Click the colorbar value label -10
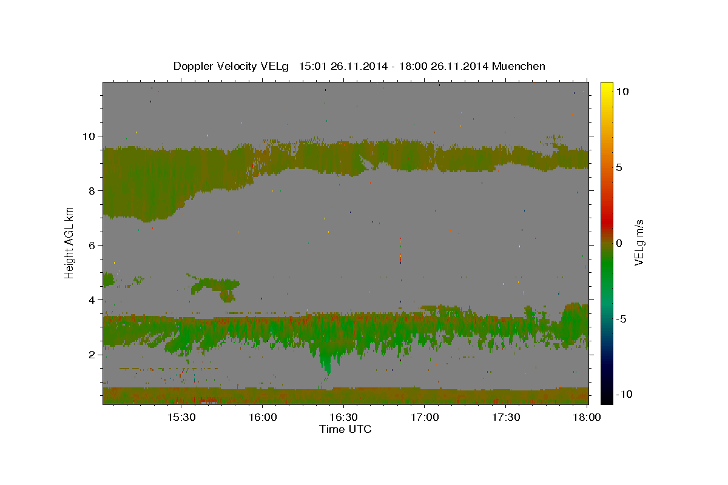 [623, 394]
